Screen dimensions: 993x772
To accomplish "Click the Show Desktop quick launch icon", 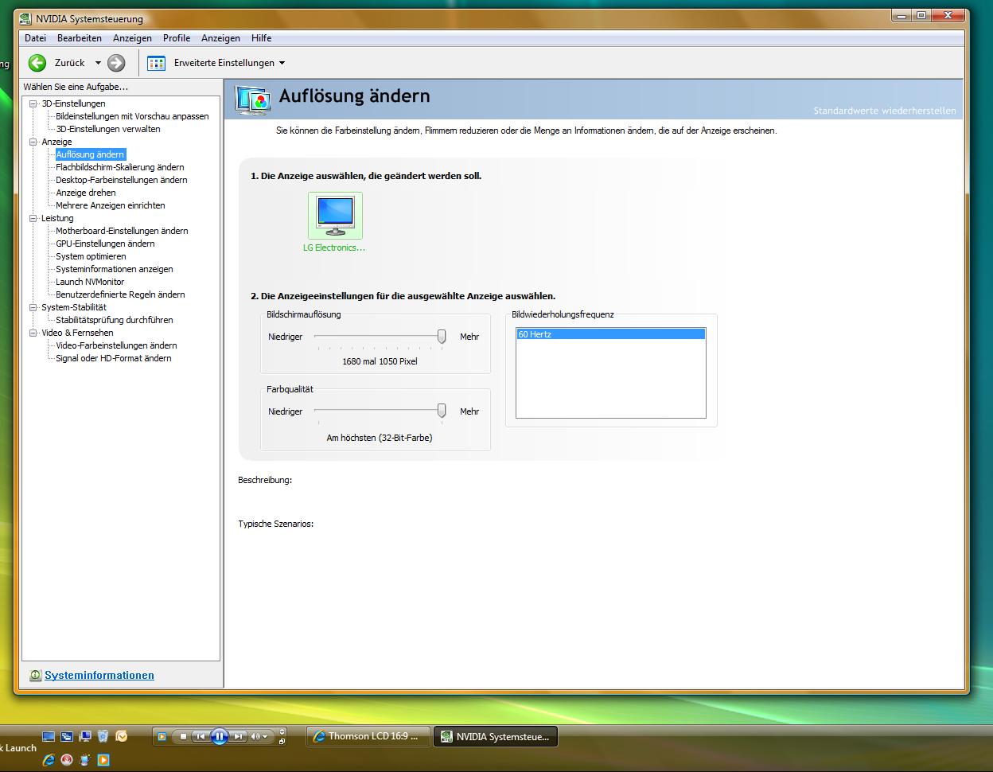I will pyautogui.click(x=49, y=736).
